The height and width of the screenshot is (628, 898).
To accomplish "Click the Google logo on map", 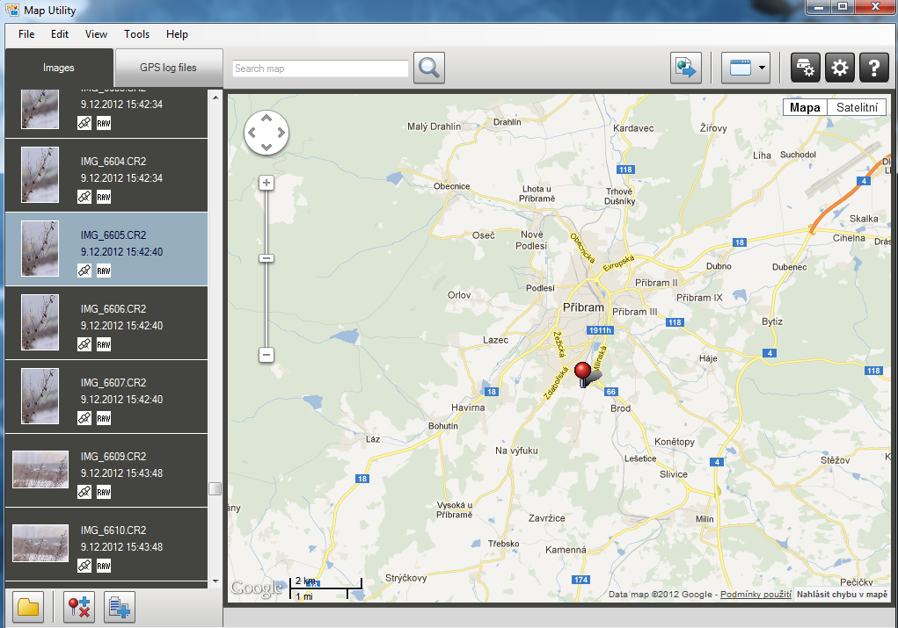I will pyautogui.click(x=257, y=588).
